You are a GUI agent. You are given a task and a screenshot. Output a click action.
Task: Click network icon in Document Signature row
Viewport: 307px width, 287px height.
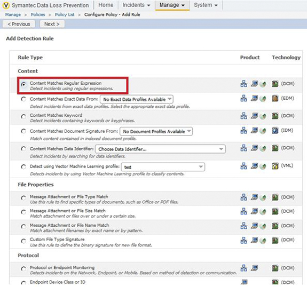click(x=243, y=130)
